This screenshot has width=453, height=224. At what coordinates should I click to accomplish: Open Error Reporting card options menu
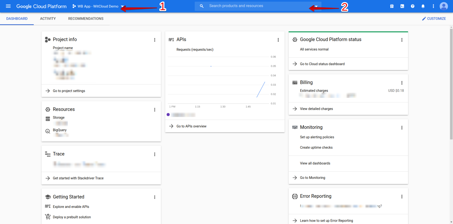point(402,197)
